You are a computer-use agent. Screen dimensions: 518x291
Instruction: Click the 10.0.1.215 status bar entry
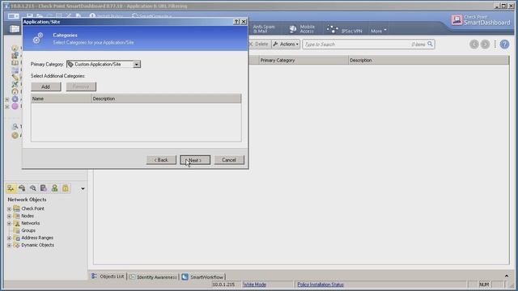coord(223,285)
